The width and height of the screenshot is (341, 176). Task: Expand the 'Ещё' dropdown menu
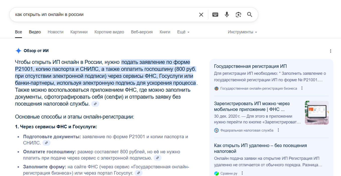pos(183,32)
